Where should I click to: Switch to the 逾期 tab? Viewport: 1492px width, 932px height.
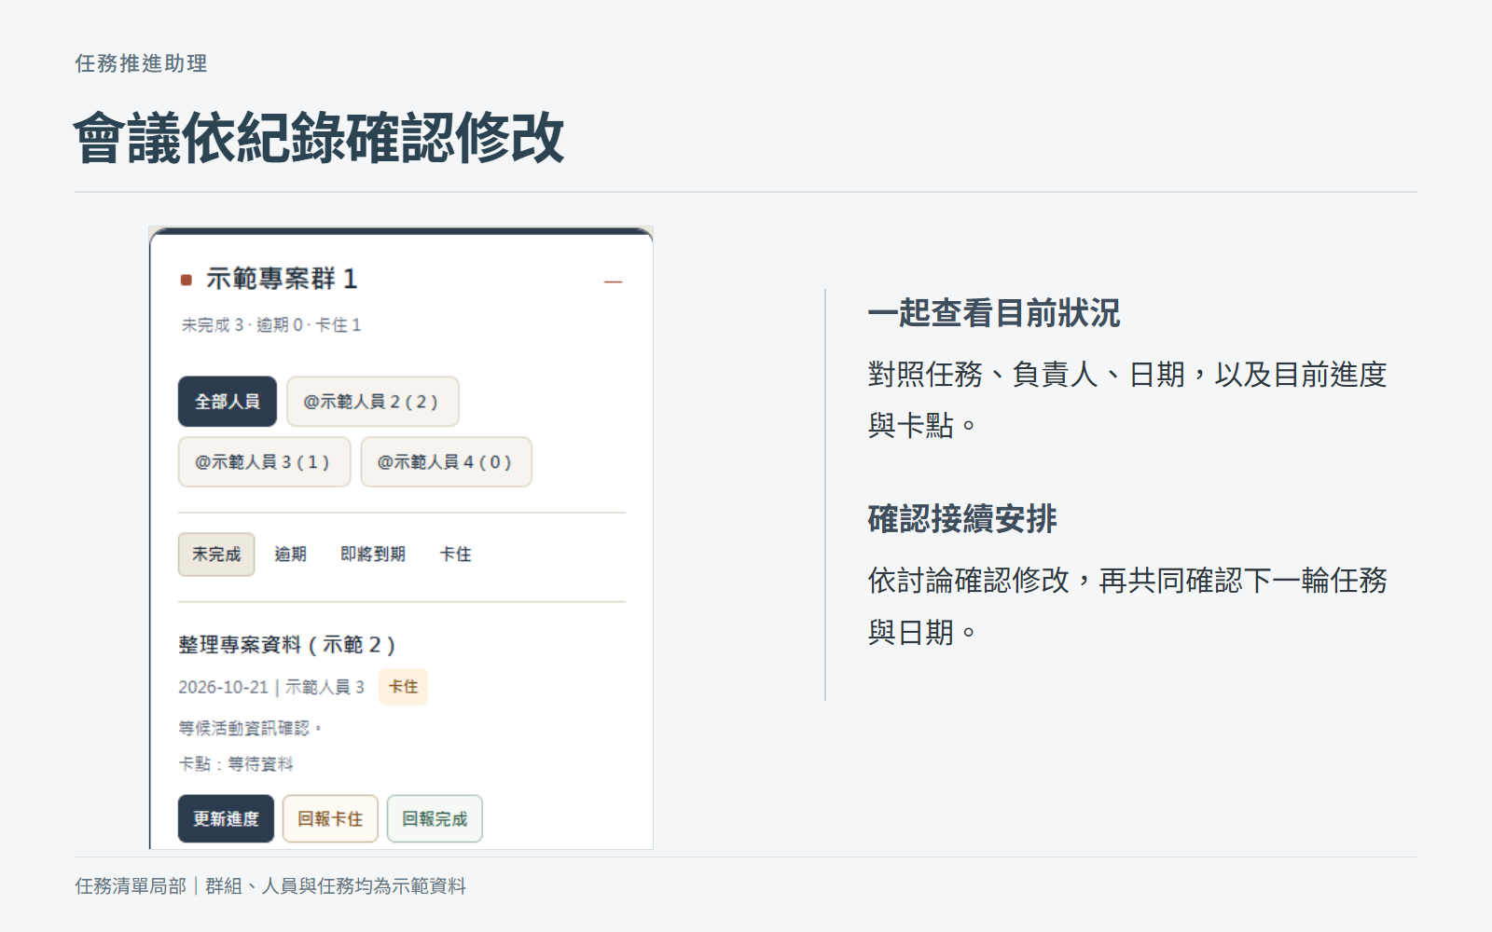291,555
